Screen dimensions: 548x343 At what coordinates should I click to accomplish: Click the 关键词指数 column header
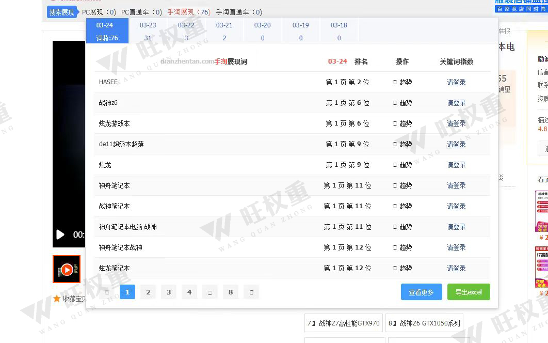tap(457, 61)
